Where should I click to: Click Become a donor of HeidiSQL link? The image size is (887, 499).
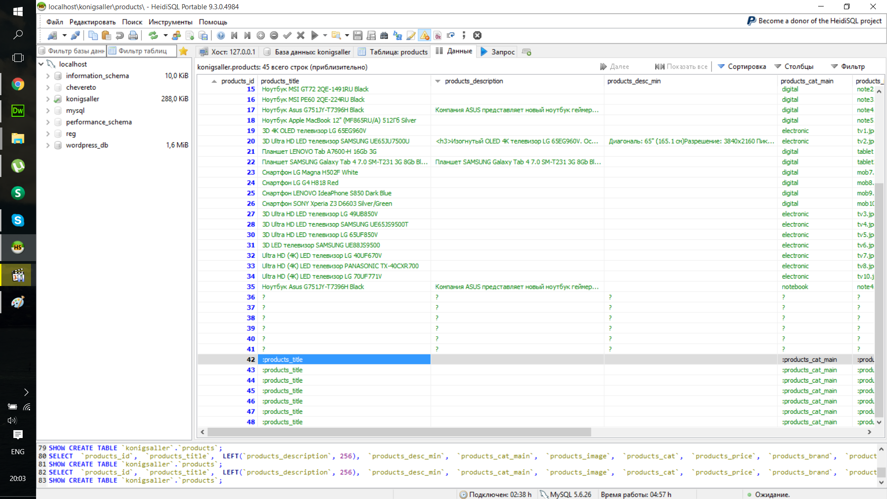tap(814, 21)
